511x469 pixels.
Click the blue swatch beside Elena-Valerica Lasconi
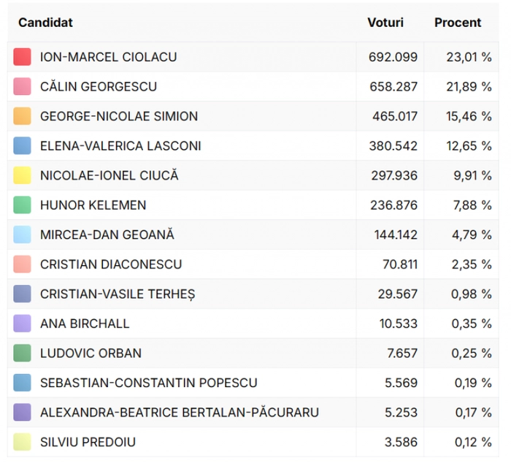click(23, 146)
